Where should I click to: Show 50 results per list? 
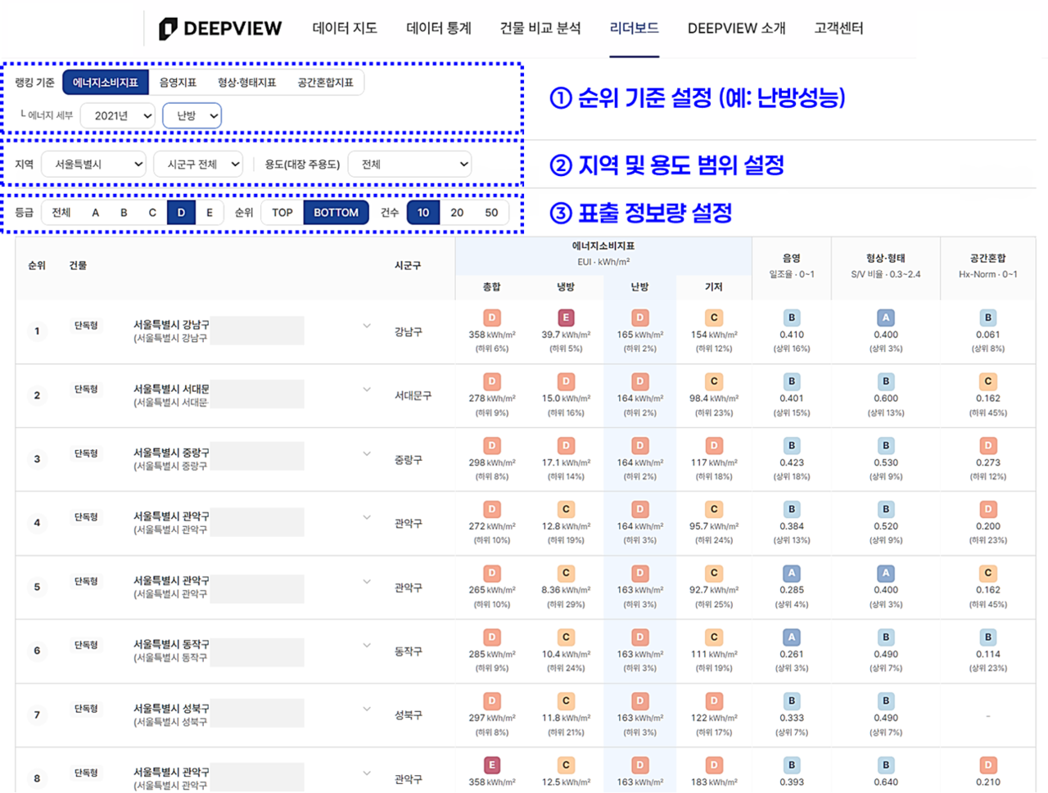pos(491,213)
